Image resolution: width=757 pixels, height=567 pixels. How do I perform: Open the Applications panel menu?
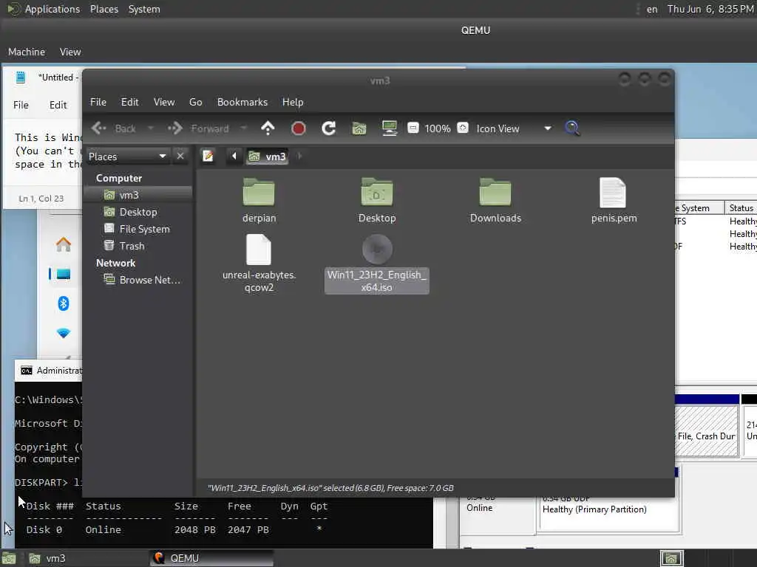44,9
